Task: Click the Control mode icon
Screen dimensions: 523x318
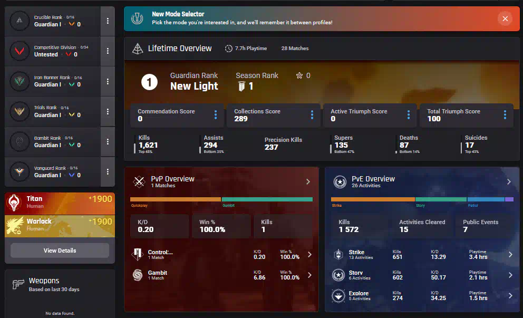Action: [138, 254]
